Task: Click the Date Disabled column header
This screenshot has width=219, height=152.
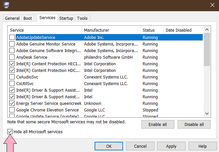Action: coord(183,30)
